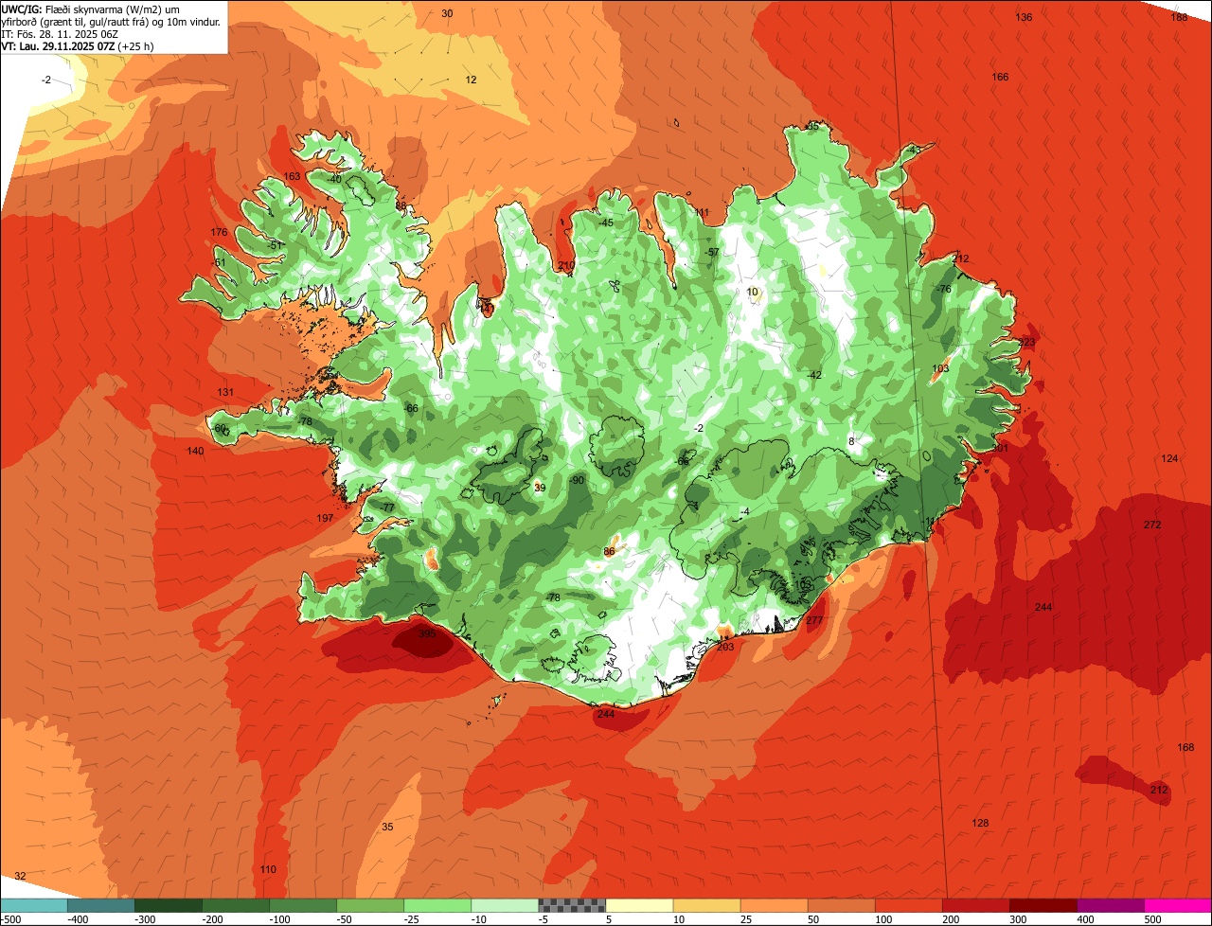Click the 131 value in the western bay

tap(225, 392)
